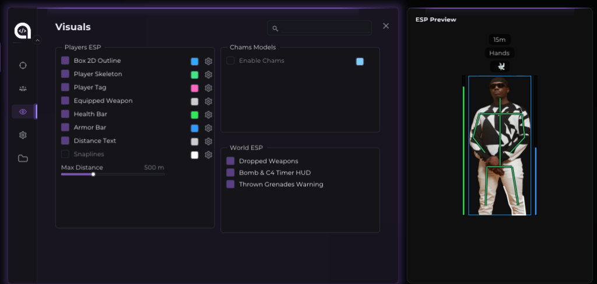Click the 500 m max distance value

pos(154,168)
